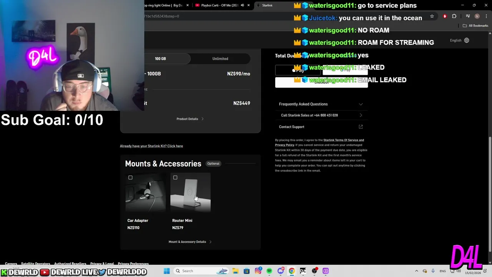Select the 100 GB data option
This screenshot has width=492, height=277.
tap(160, 58)
